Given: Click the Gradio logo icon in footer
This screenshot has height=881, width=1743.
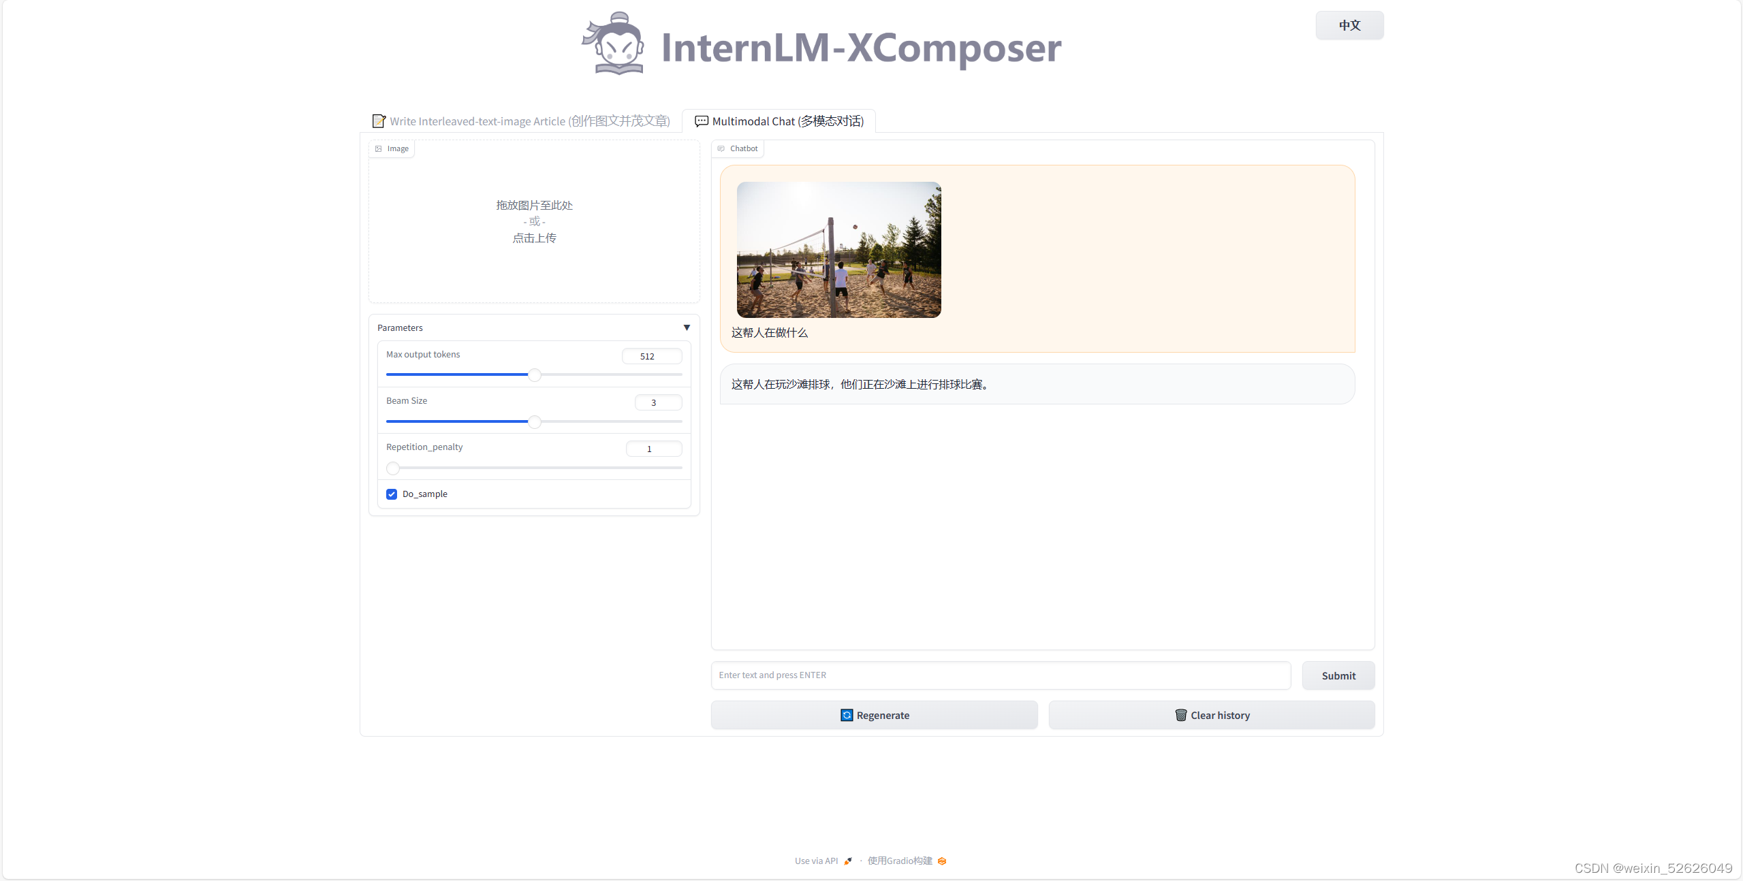Looking at the screenshot, I should [942, 861].
